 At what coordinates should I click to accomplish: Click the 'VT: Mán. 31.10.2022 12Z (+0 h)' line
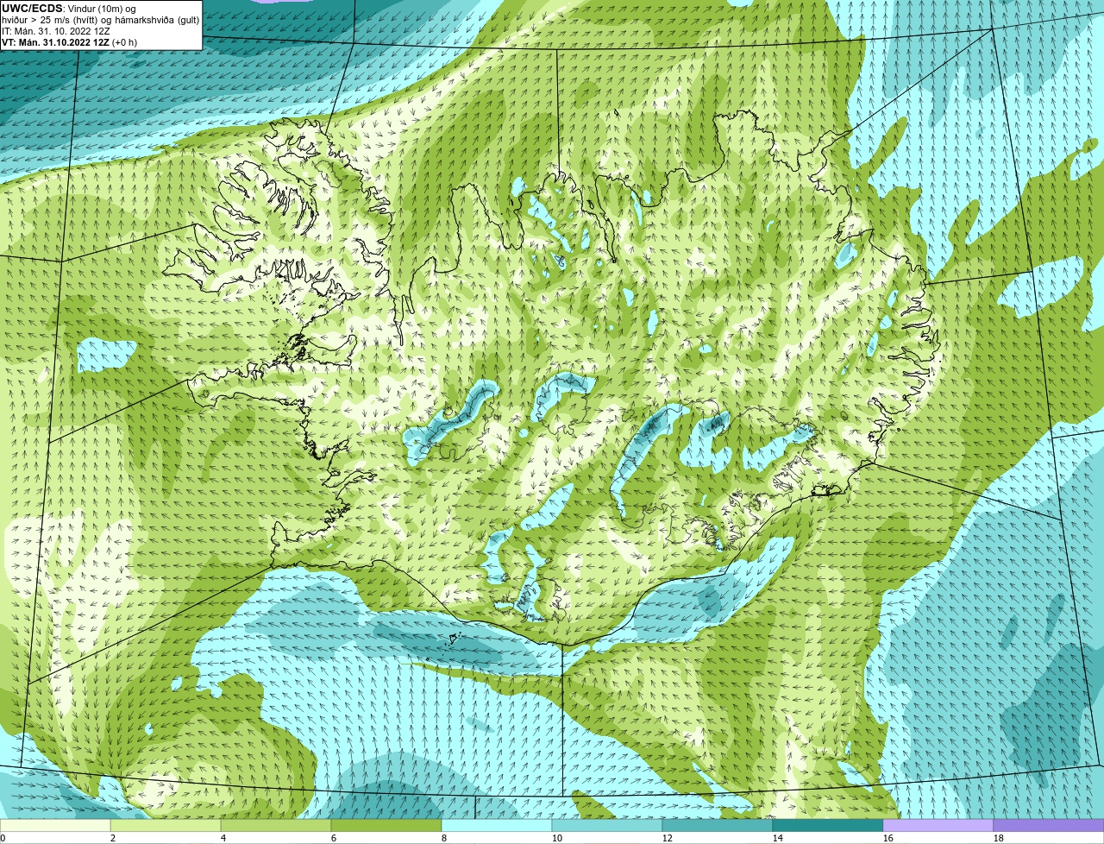point(69,42)
